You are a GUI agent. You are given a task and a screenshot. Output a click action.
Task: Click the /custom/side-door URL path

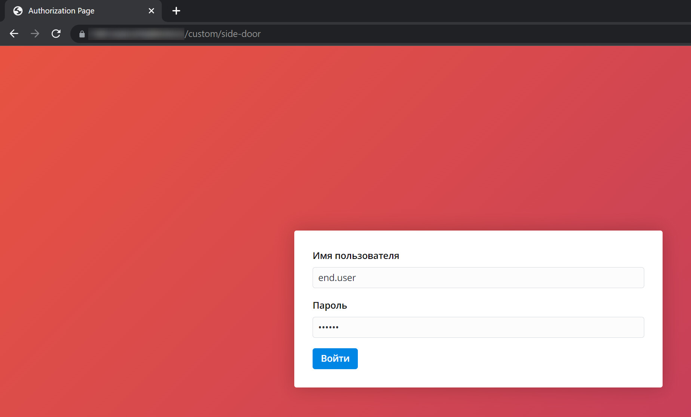pyautogui.click(x=223, y=34)
